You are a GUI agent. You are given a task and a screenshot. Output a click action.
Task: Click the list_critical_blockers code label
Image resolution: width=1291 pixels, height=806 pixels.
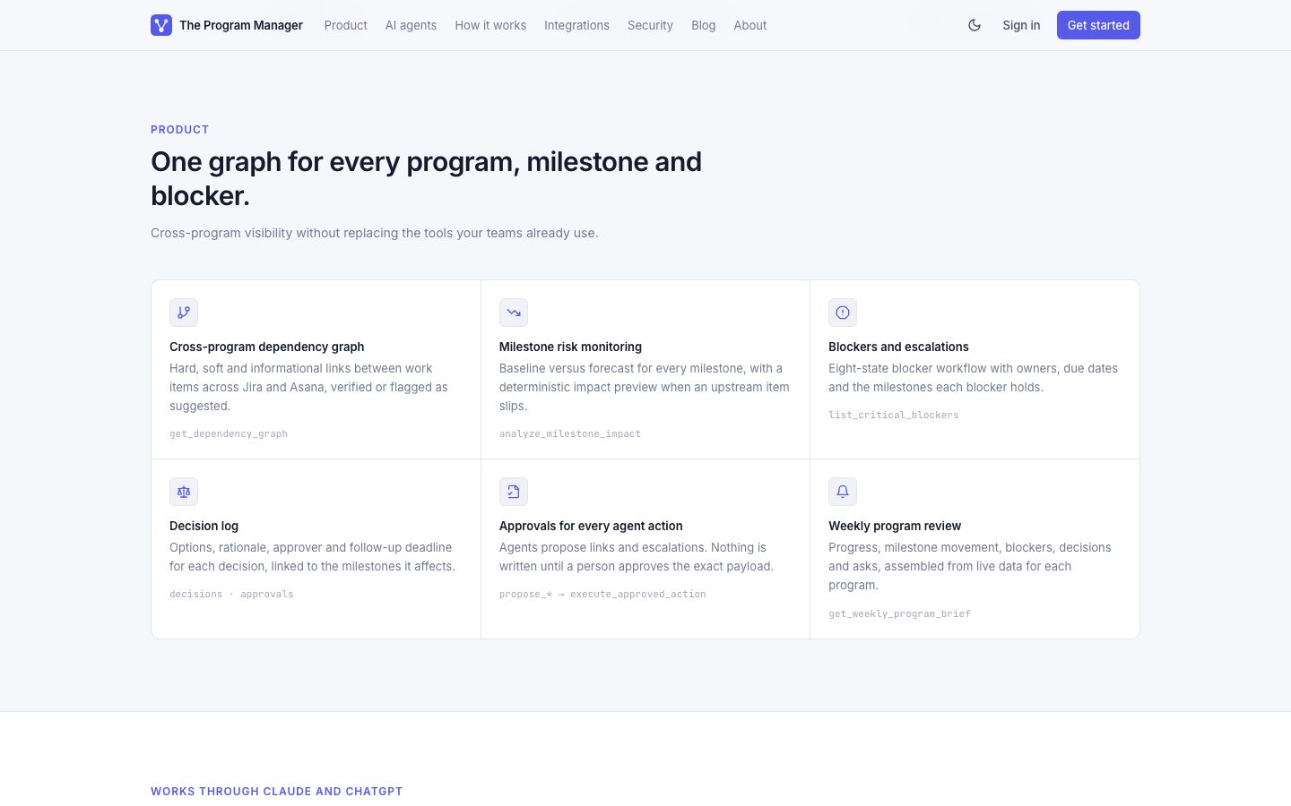pos(894,415)
